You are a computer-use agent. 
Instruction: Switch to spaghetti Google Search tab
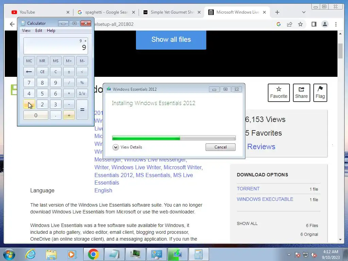point(106,12)
